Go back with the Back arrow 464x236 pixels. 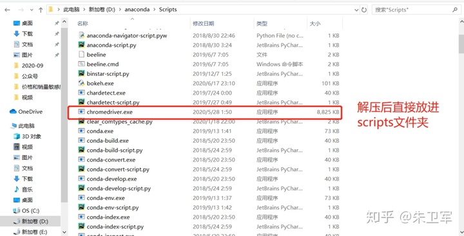tap(7, 10)
